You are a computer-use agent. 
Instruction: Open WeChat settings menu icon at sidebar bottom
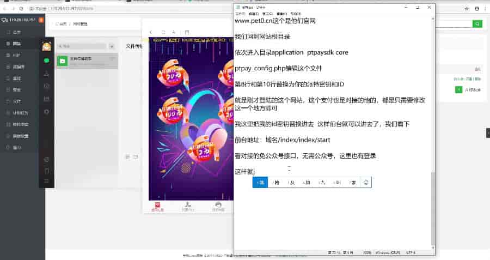pos(47,181)
